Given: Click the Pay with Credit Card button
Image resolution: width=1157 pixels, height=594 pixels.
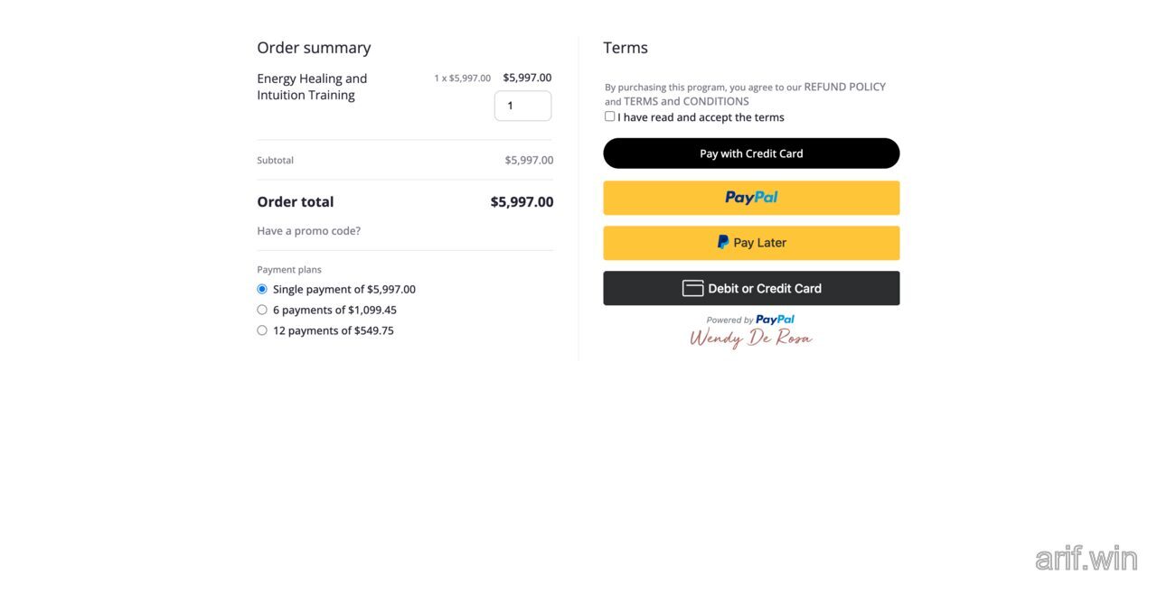Looking at the screenshot, I should [750, 153].
